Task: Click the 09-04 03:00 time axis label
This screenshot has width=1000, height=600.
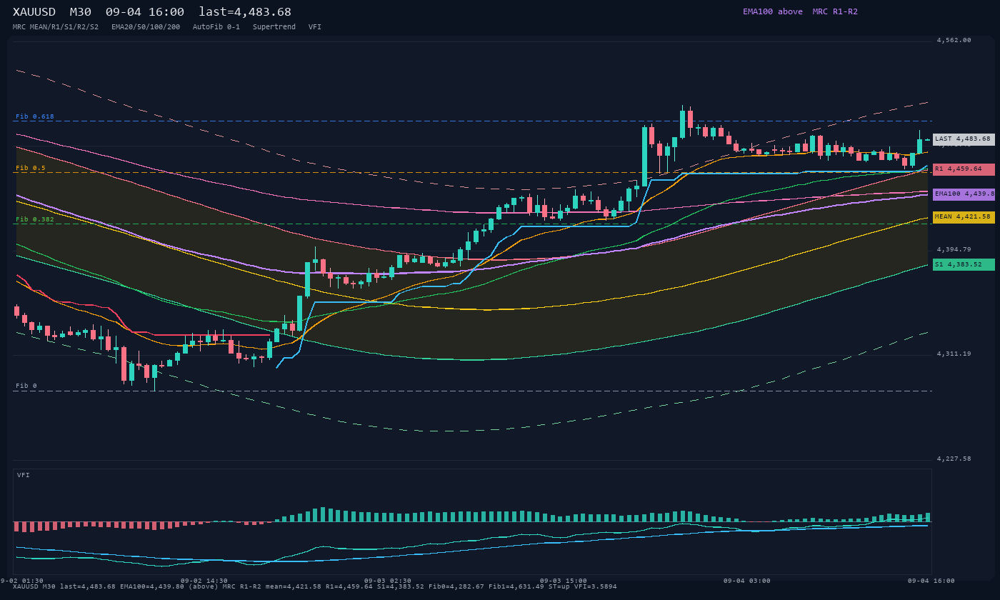Action: pos(747,581)
